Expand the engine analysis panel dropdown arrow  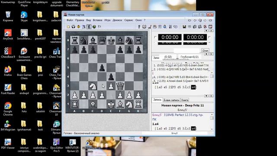[x=206, y=54]
